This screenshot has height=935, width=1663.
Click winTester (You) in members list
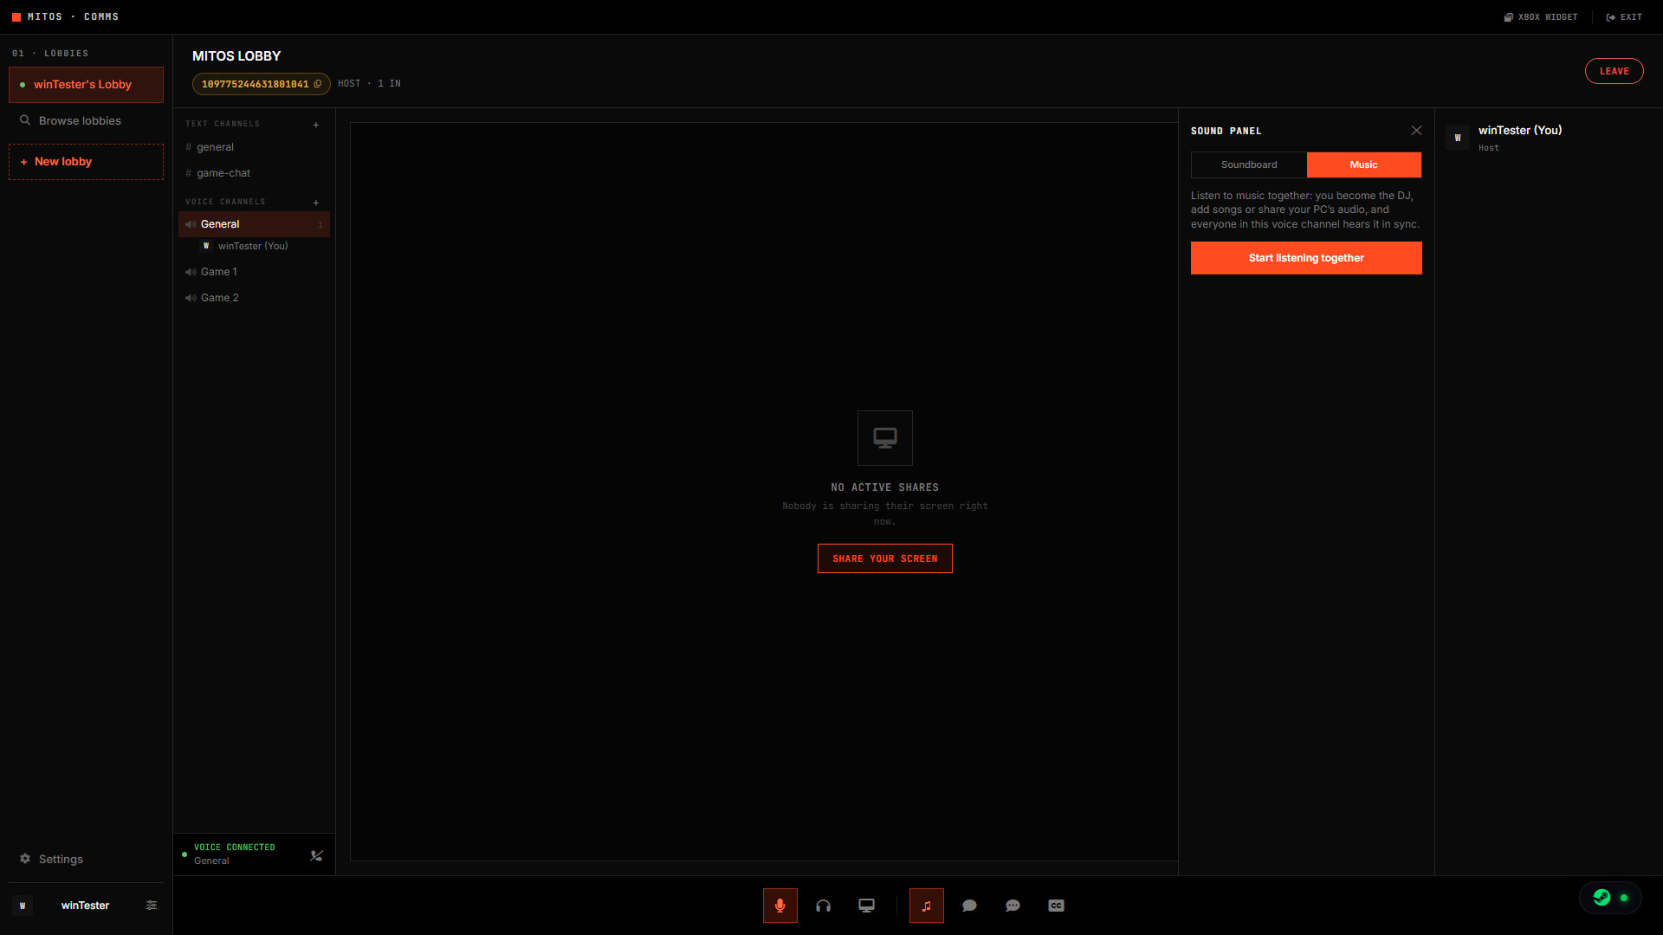(1520, 131)
